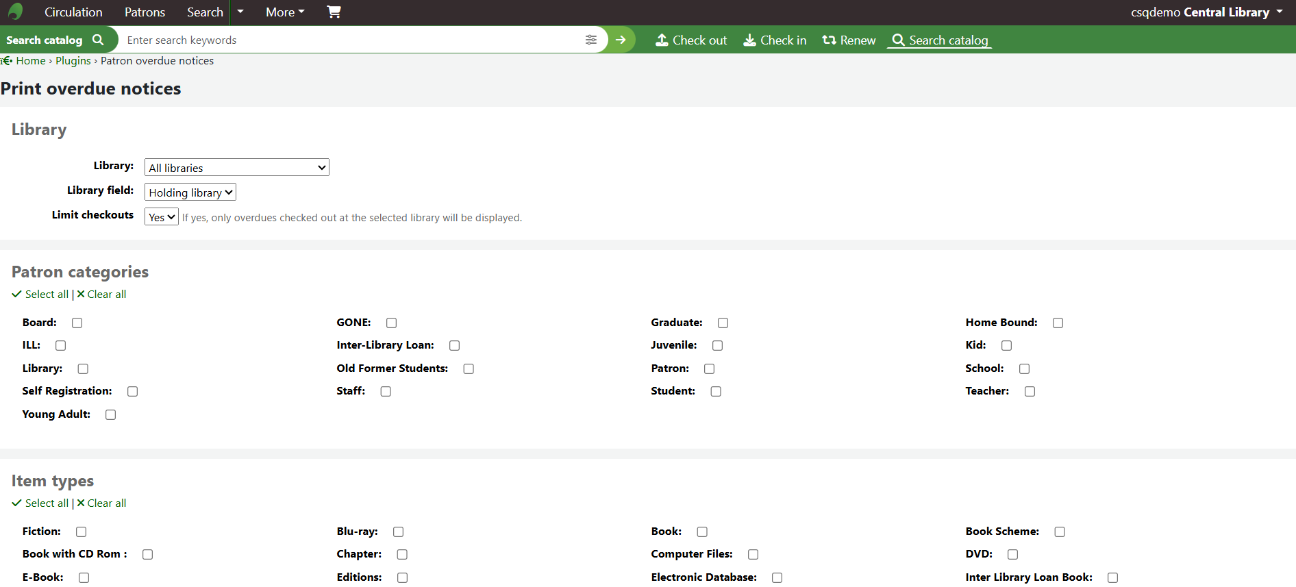Check the Home Bound category
Viewport: 1296px width, 587px height.
1058,323
